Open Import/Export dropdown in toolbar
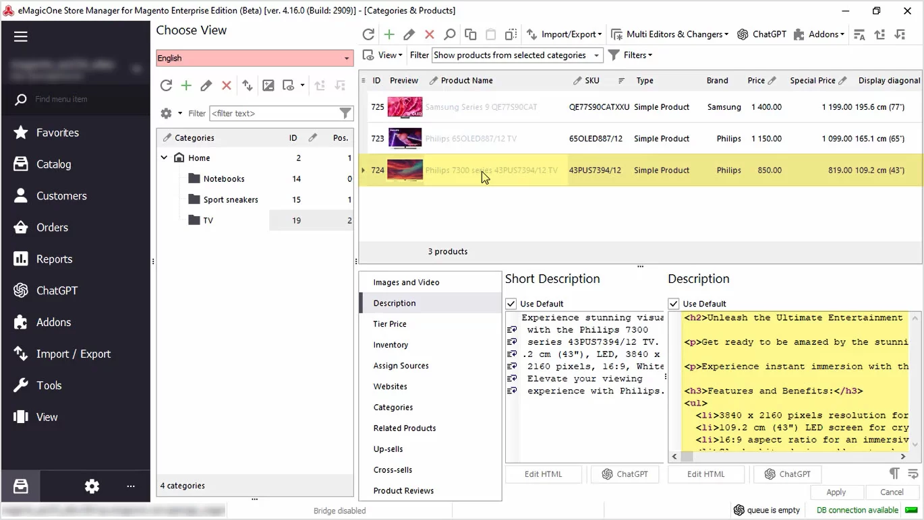Image resolution: width=924 pixels, height=520 pixels. point(564,34)
